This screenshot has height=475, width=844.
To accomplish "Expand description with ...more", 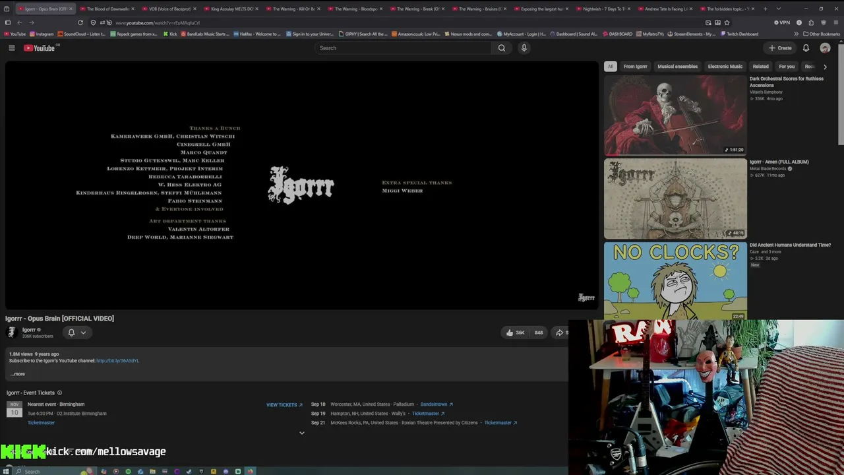I will tap(18, 374).
